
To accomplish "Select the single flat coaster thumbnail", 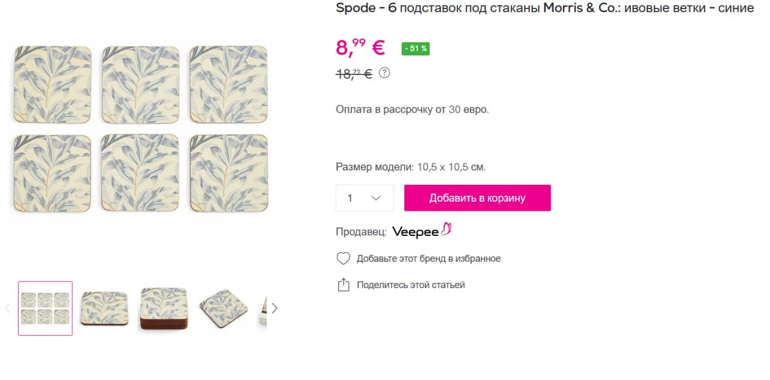I will pyautogui.click(x=105, y=308).
